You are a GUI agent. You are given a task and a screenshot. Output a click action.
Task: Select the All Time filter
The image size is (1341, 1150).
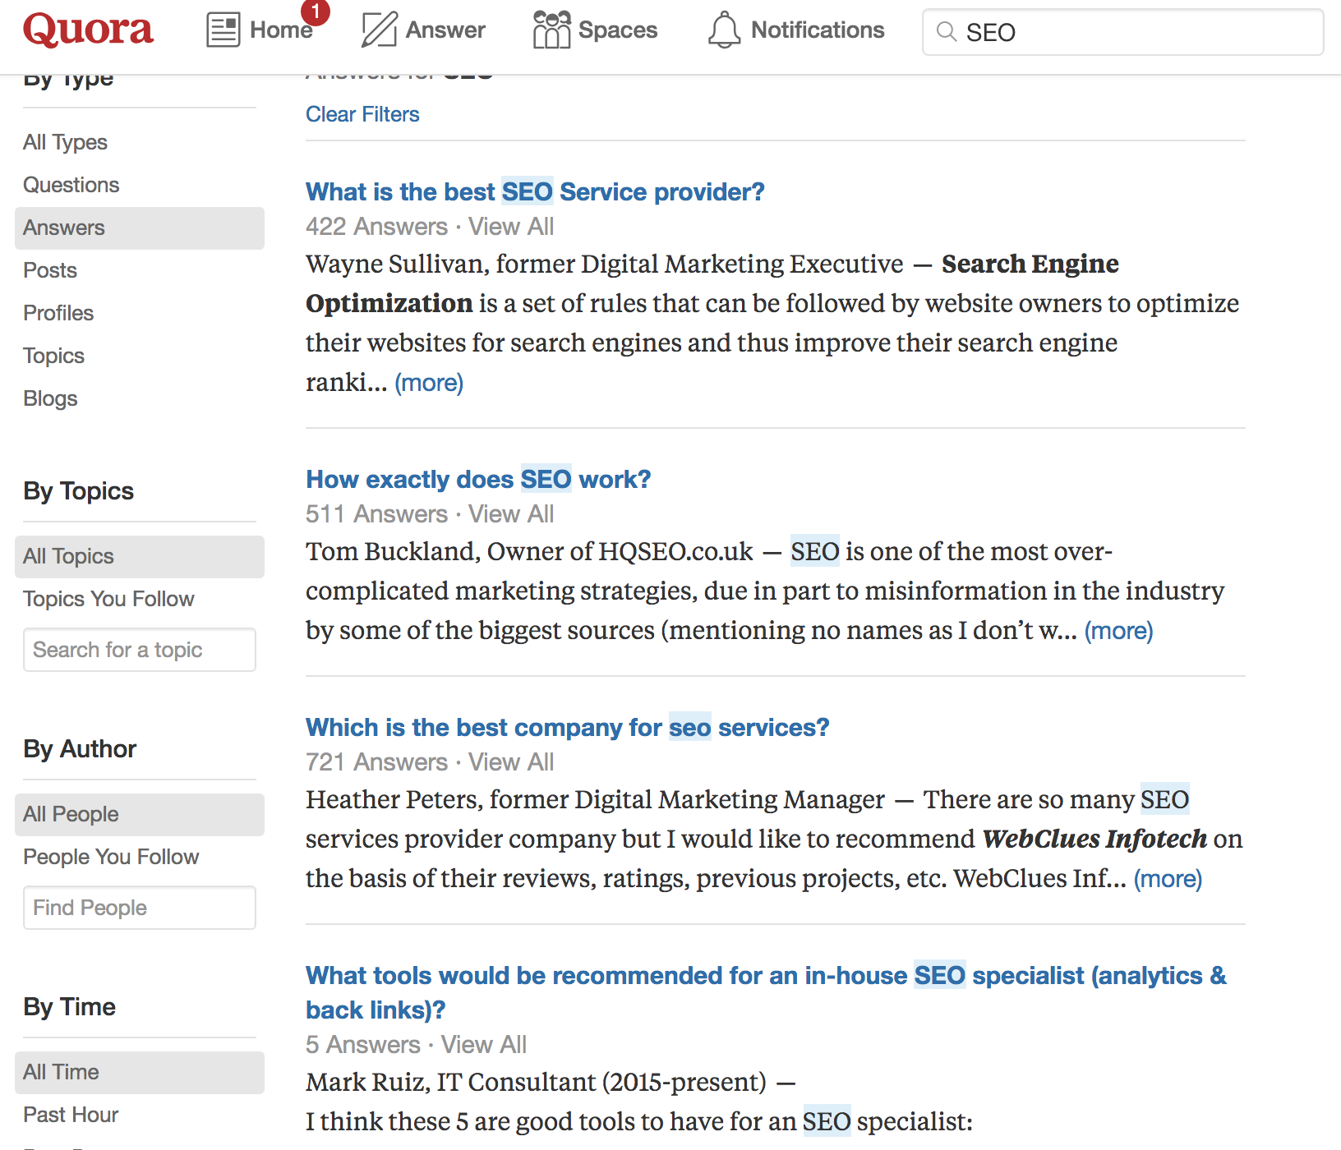pyautogui.click(x=140, y=1072)
